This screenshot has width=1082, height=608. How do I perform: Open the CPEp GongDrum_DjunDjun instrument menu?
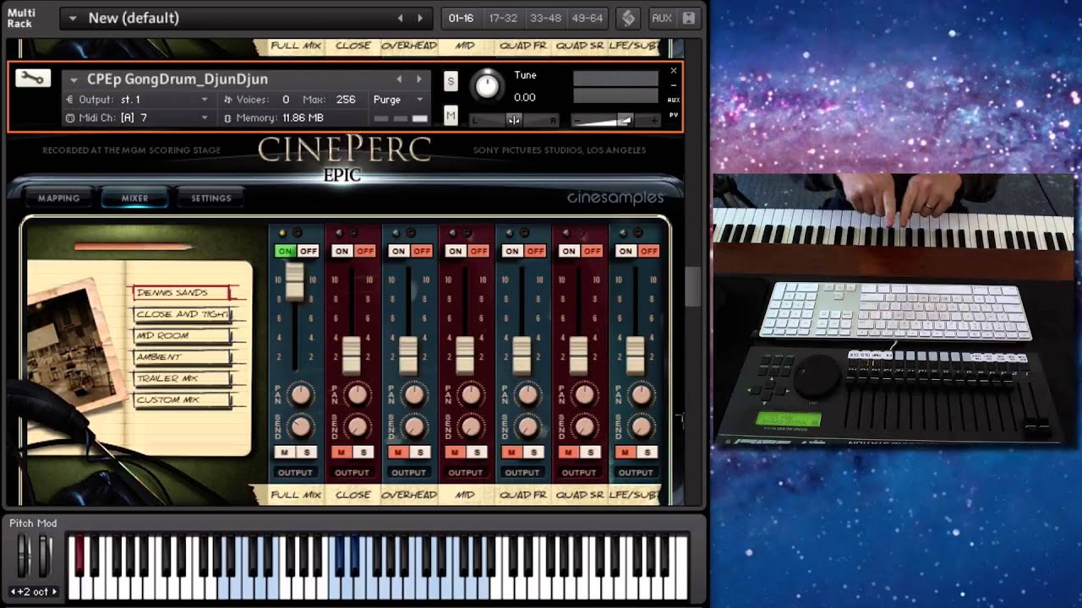[x=74, y=79]
